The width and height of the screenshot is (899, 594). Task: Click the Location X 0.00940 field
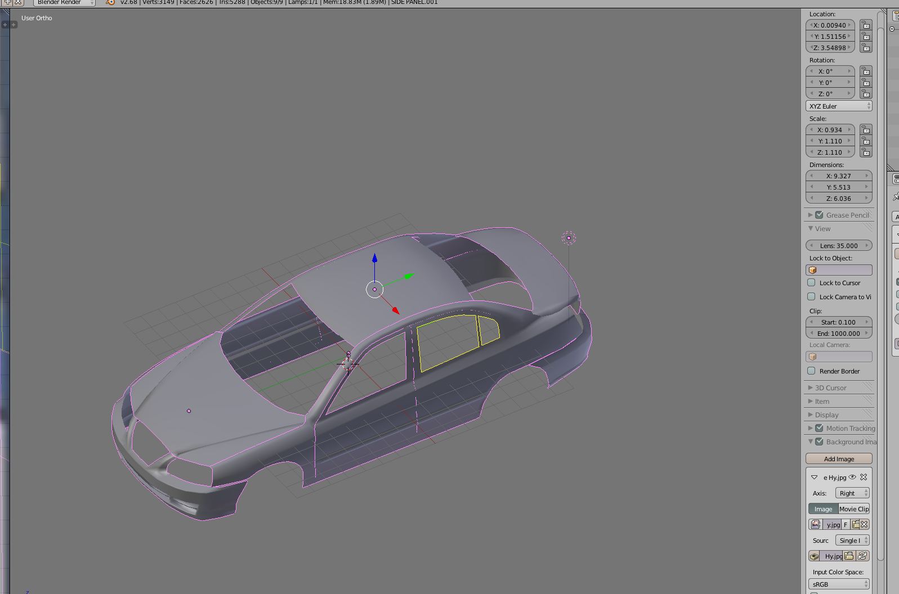[x=830, y=25]
